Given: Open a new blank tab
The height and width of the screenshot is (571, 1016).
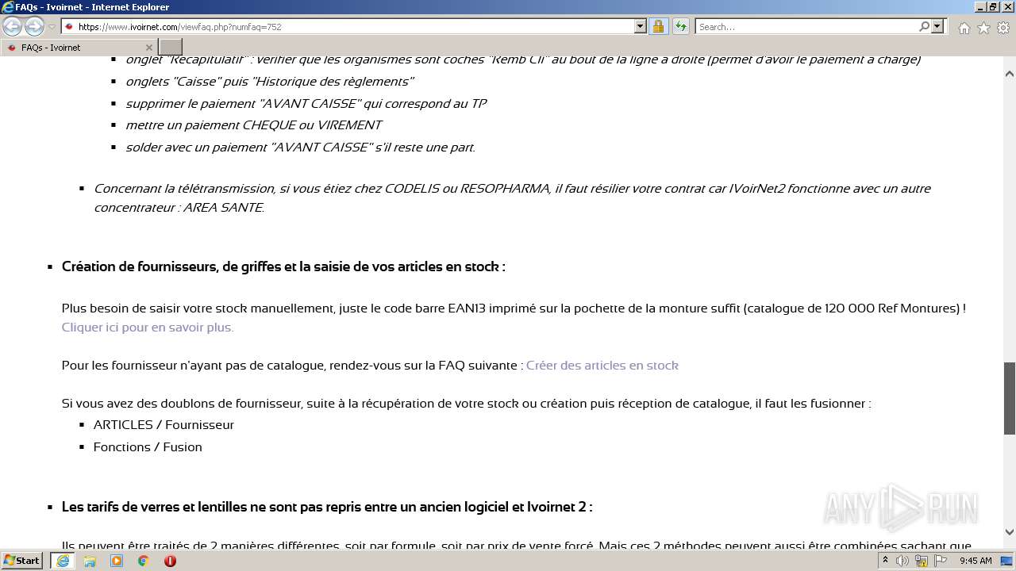Looking at the screenshot, I should pos(171,48).
